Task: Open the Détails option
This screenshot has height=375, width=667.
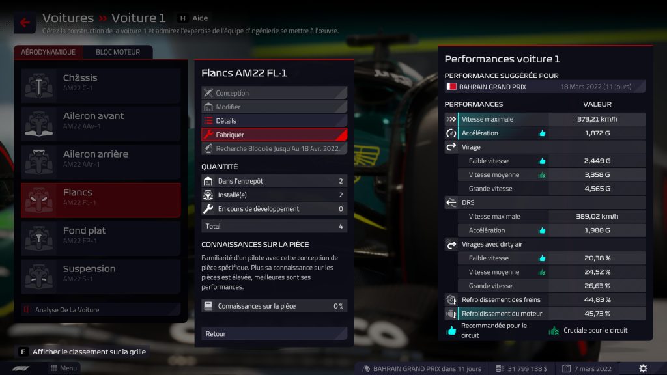Action: click(x=274, y=120)
